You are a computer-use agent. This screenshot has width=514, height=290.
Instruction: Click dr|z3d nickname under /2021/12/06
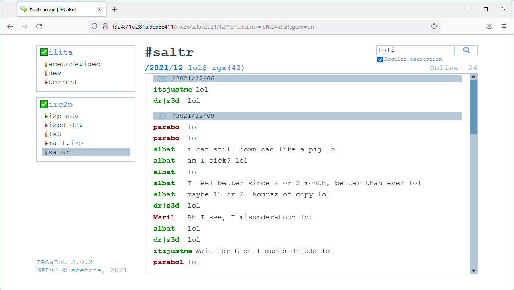[166, 101]
